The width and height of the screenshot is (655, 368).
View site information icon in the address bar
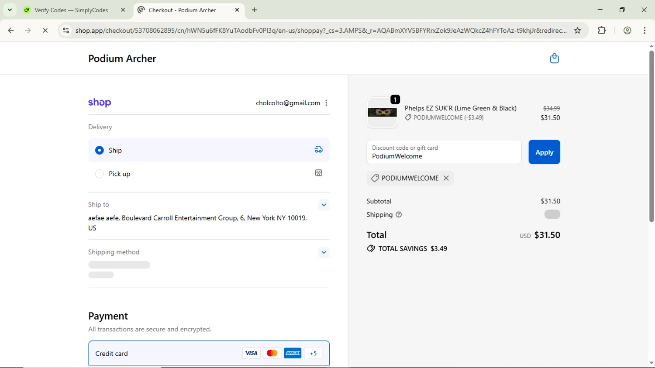(x=66, y=31)
